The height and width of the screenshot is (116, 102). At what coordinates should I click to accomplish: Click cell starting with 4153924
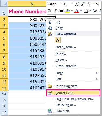point(27,82)
